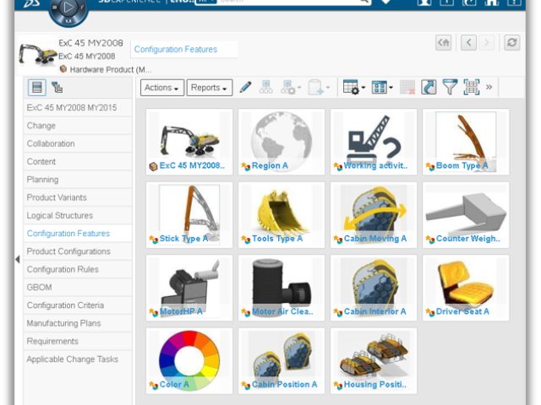Open the Working activit.. link

pyautogui.click(x=375, y=165)
